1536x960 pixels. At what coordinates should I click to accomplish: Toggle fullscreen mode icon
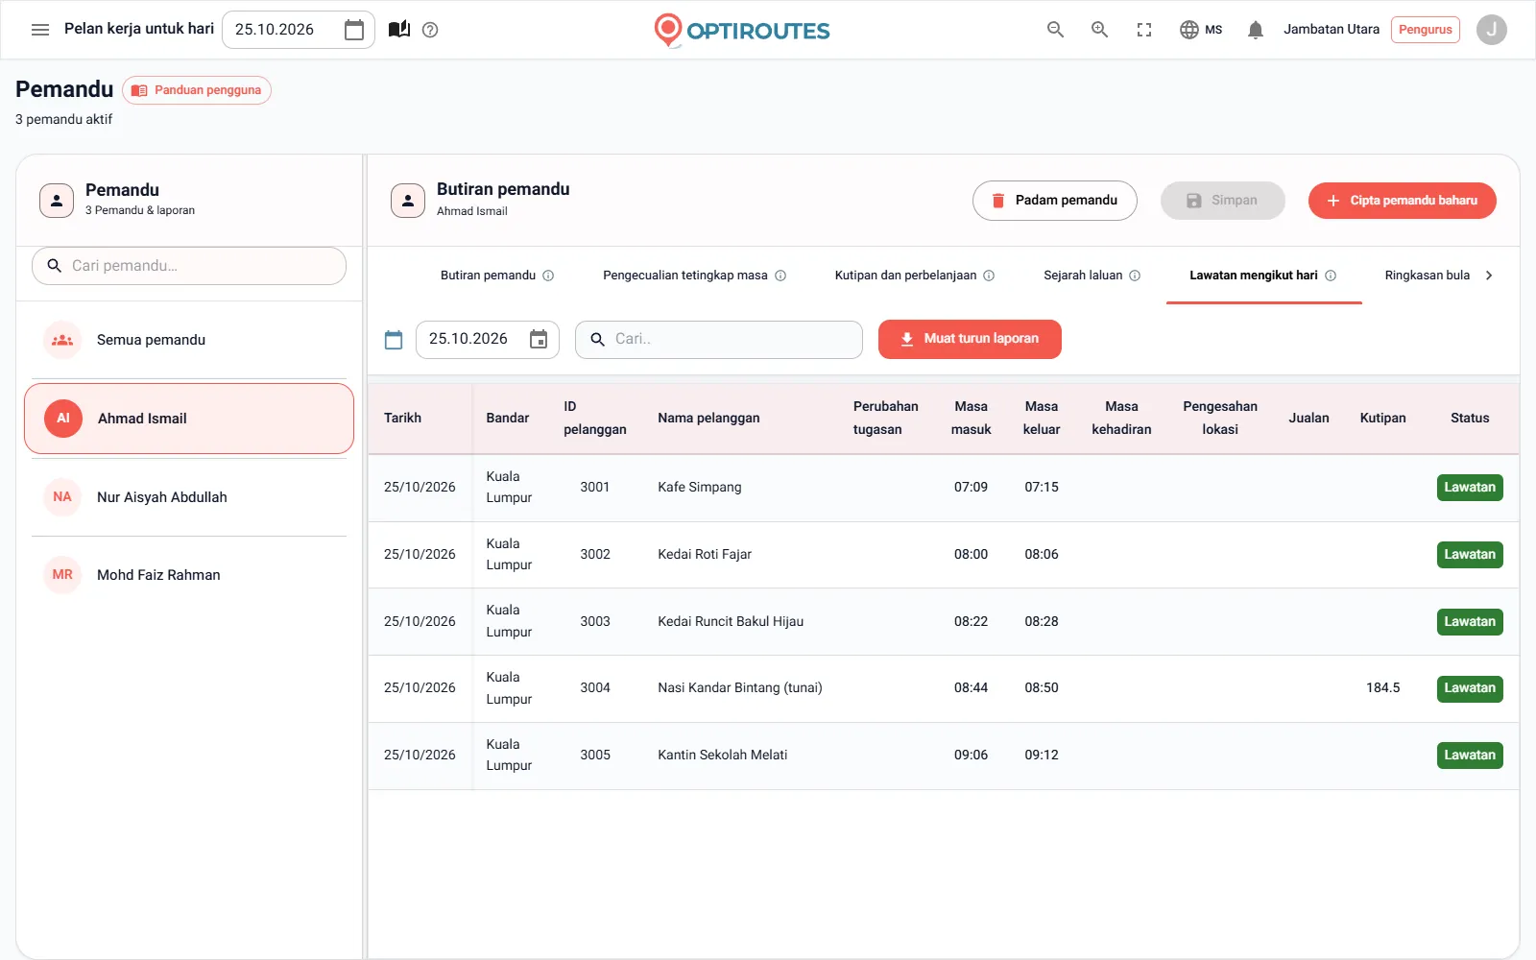pyautogui.click(x=1144, y=30)
